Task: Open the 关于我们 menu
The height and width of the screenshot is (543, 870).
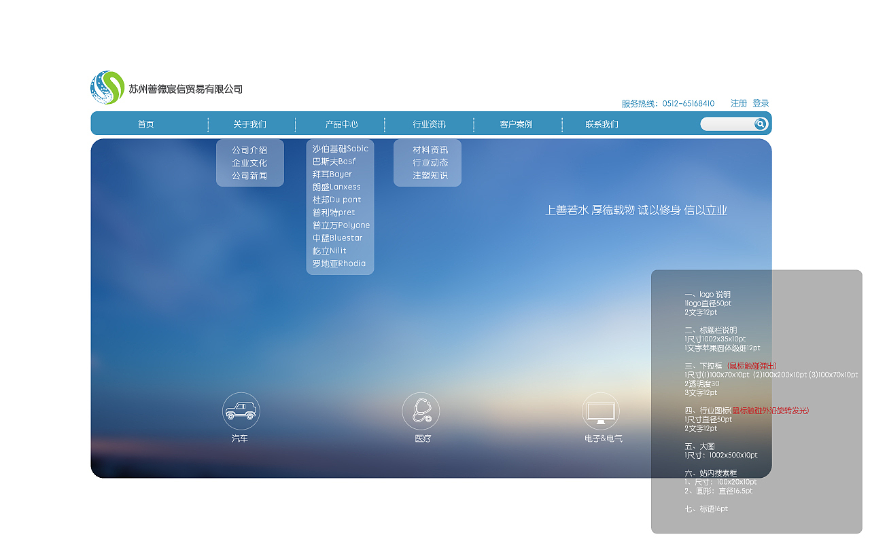Action: [250, 124]
